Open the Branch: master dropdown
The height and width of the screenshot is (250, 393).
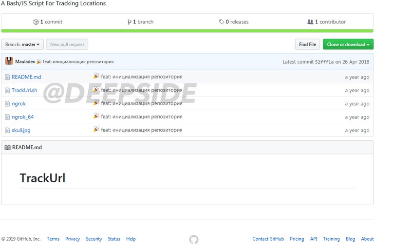[22, 44]
